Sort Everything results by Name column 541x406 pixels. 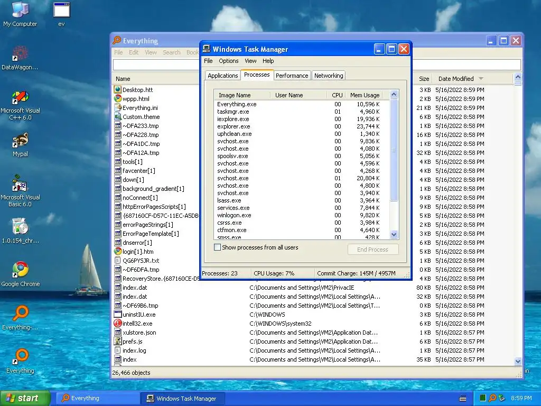[156, 79]
